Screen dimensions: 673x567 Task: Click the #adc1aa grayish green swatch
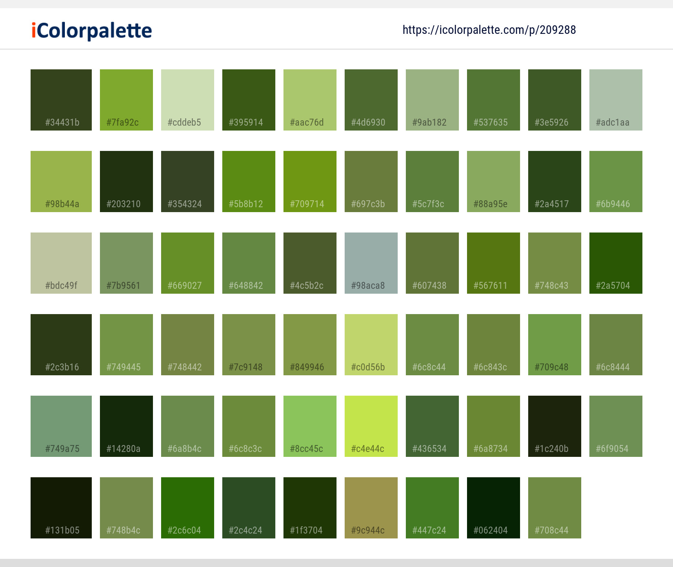click(616, 100)
